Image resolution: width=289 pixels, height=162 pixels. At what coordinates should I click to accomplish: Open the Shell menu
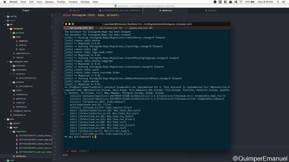click(23, 2)
